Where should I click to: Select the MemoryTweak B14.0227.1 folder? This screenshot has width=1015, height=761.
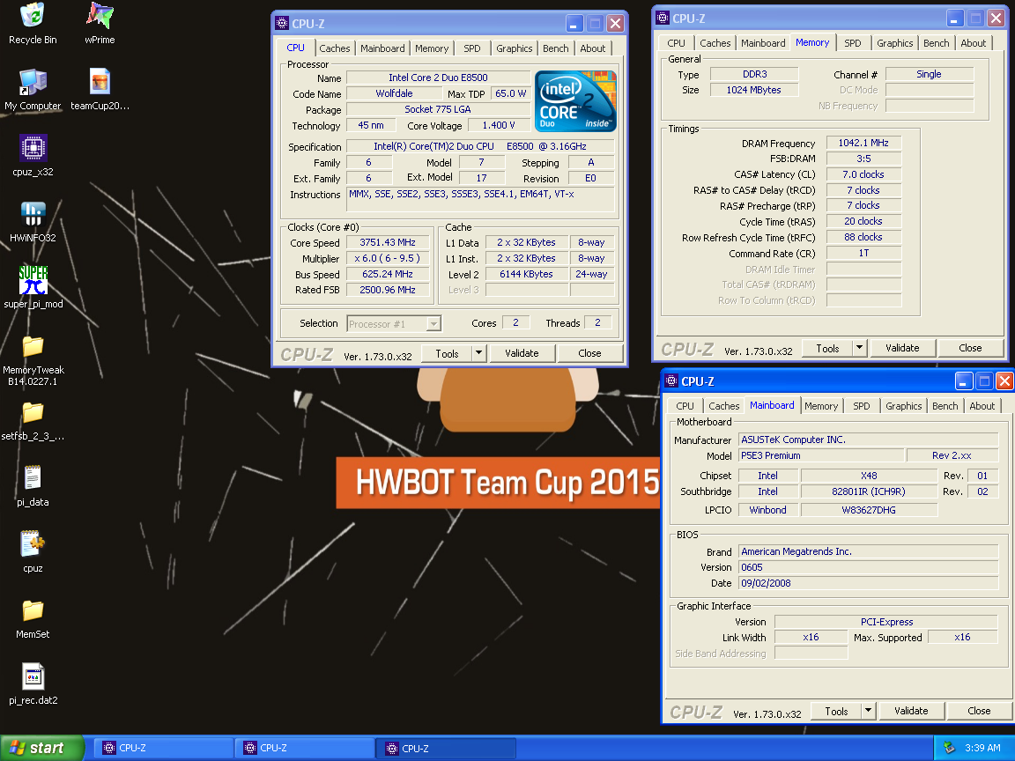pyautogui.click(x=33, y=359)
